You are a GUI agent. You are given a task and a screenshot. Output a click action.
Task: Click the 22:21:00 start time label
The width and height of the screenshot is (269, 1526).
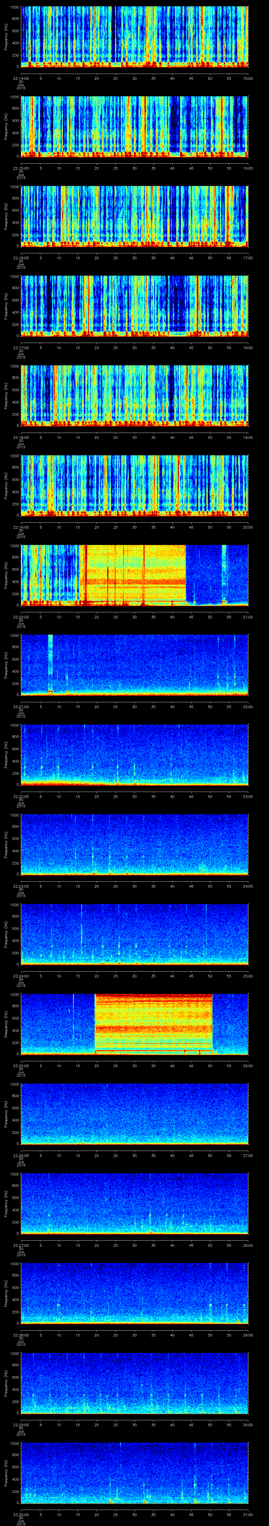pyautogui.click(x=21, y=706)
